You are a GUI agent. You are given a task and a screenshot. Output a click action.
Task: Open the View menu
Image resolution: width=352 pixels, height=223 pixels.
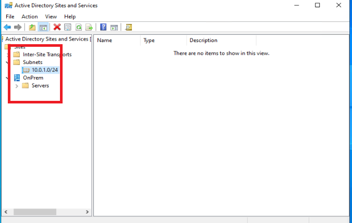51,17
